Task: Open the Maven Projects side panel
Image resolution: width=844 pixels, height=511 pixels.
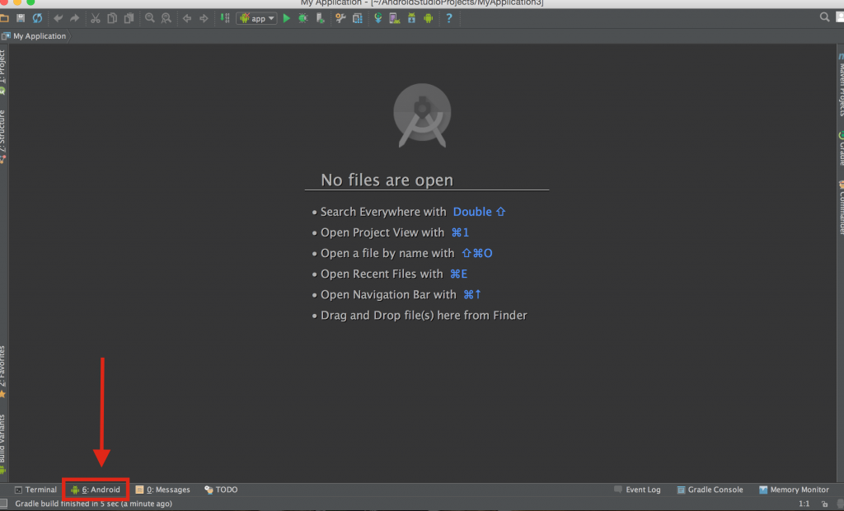Action: coord(840,85)
